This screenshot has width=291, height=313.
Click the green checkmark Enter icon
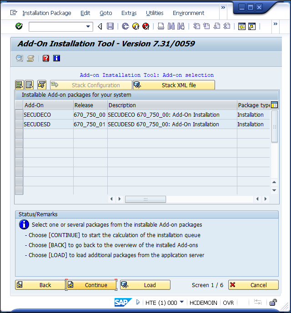click(x=19, y=26)
